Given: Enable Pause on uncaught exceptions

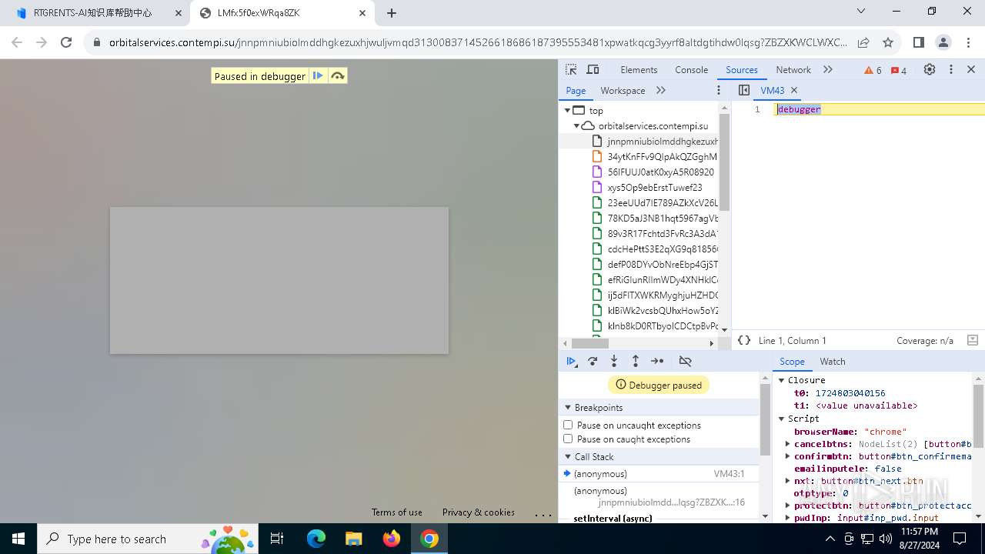Looking at the screenshot, I should click(568, 425).
